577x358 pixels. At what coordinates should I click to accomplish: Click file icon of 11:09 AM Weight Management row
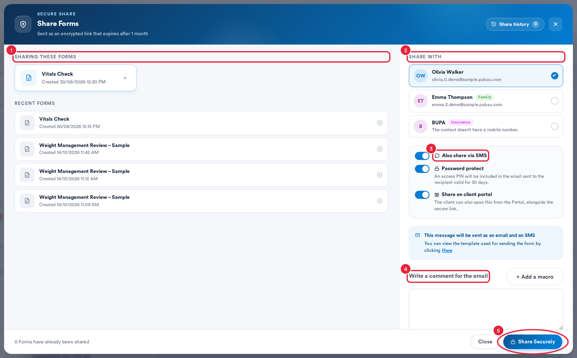[27, 201]
